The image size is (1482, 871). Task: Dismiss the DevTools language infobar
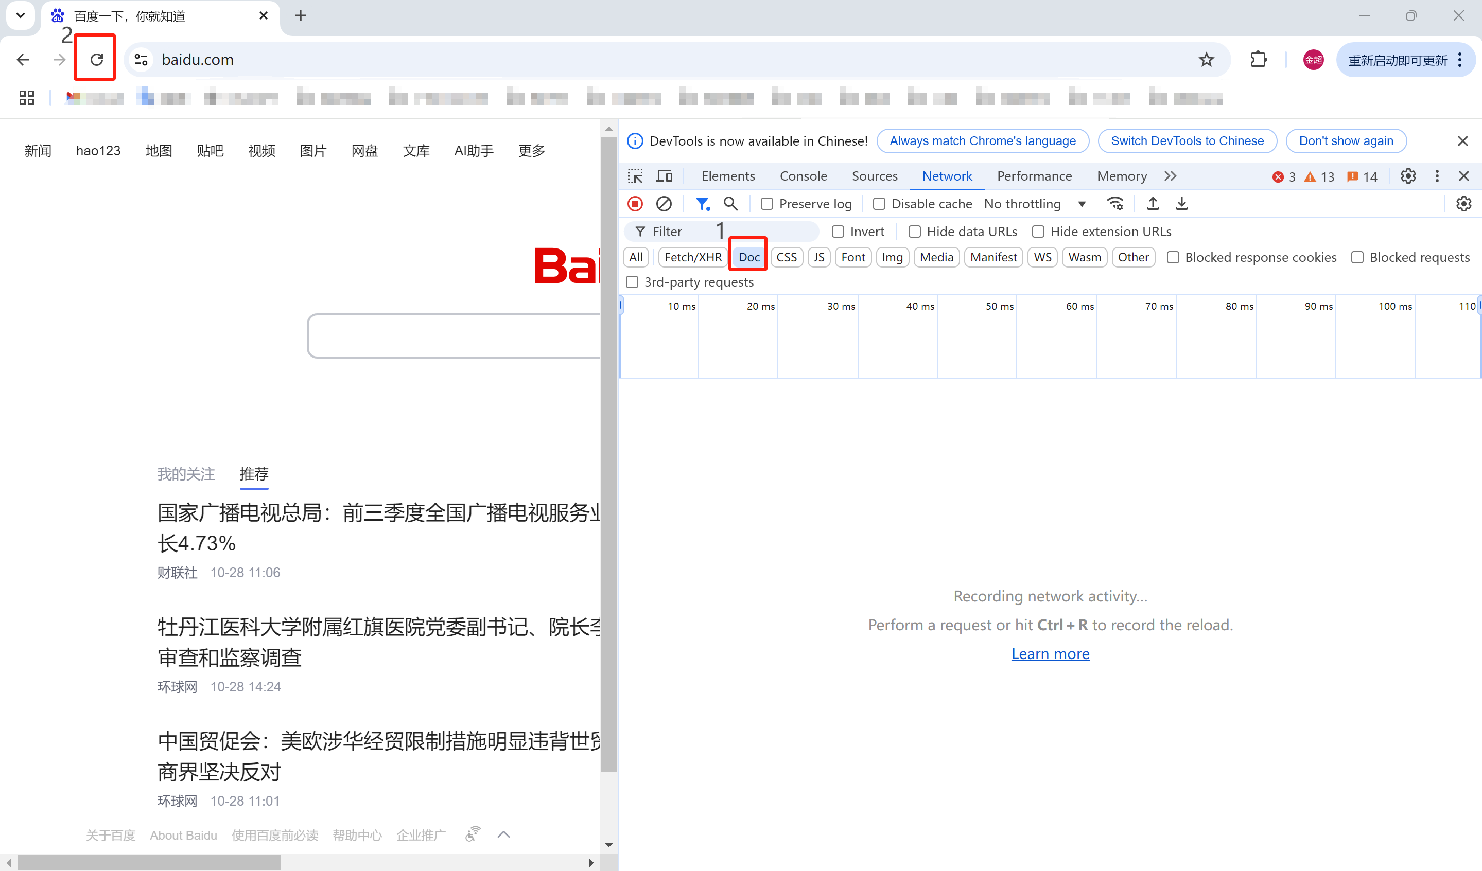(1462, 141)
